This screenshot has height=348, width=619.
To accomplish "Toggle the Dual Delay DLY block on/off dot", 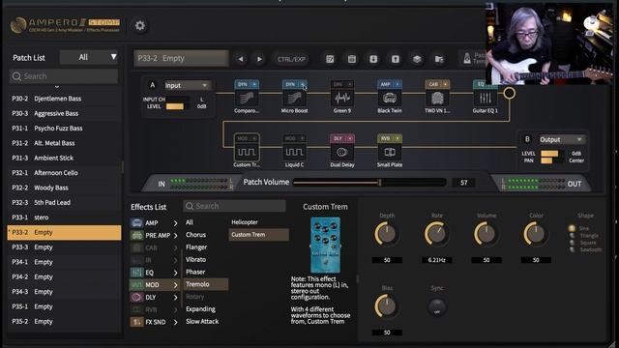I will point(350,138).
